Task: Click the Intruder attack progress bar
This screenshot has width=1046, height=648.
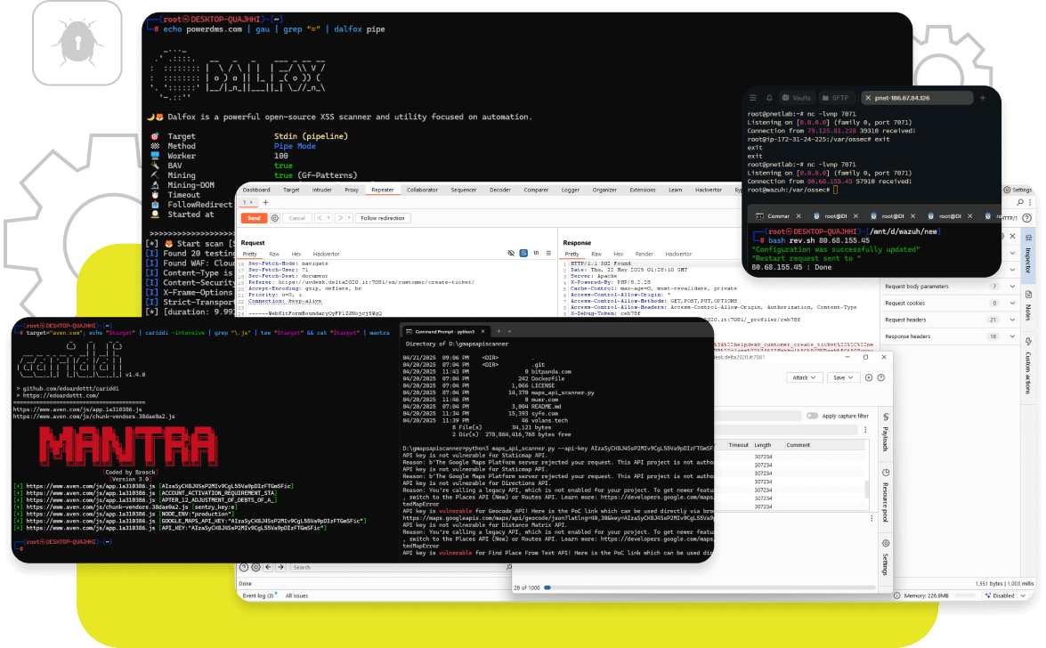Action: [709, 588]
